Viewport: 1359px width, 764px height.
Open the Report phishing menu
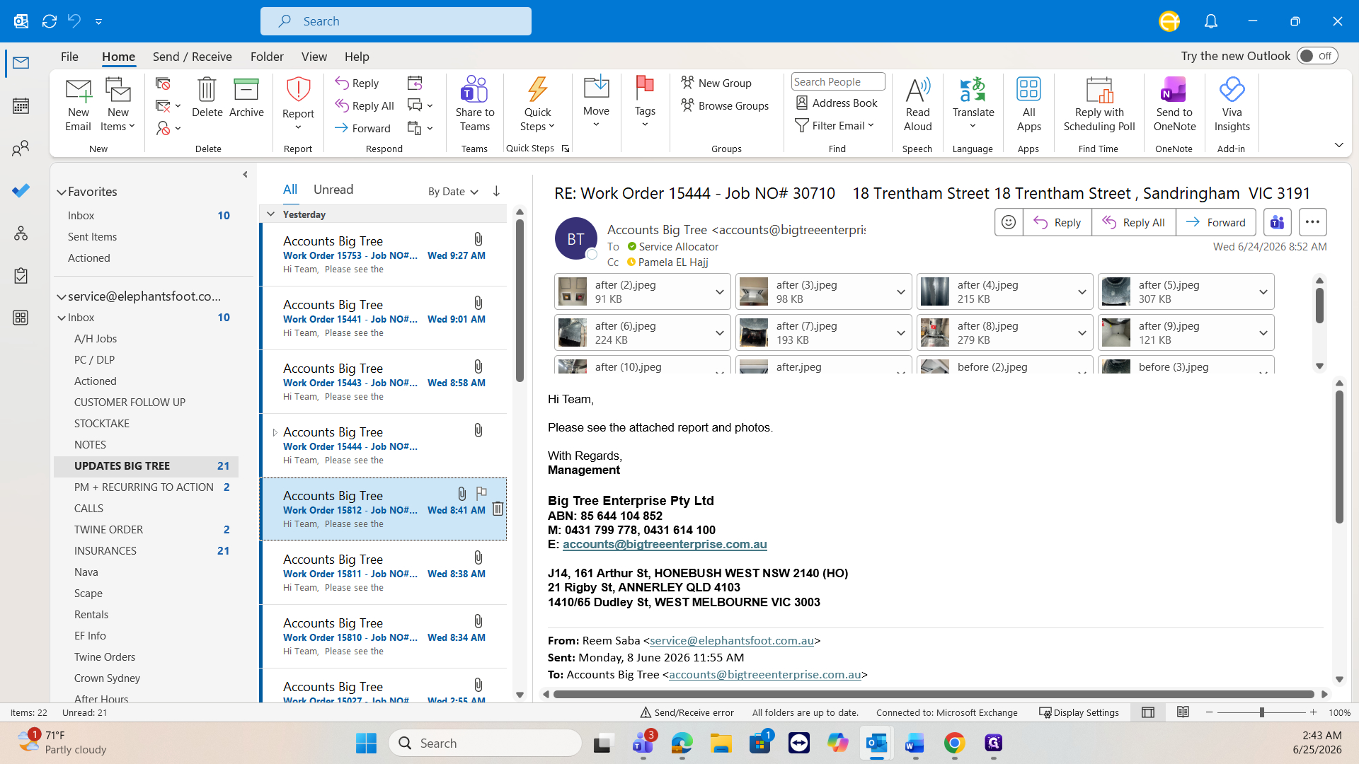pyautogui.click(x=298, y=105)
